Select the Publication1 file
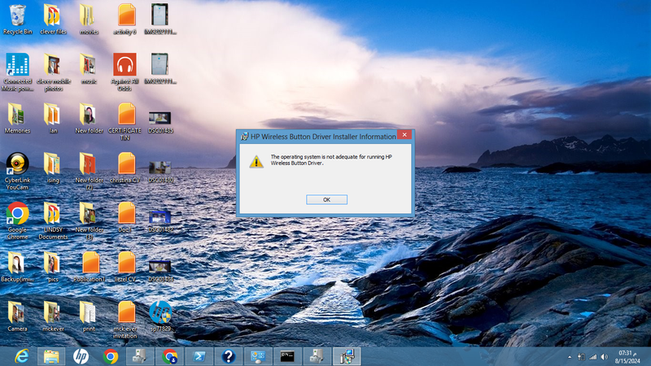651x366 pixels. (x=89, y=267)
